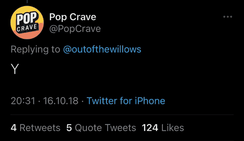View the 5 Quote Tweets list
Image resolution: width=244 pixels, height=141 pixels.
pyautogui.click(x=101, y=128)
